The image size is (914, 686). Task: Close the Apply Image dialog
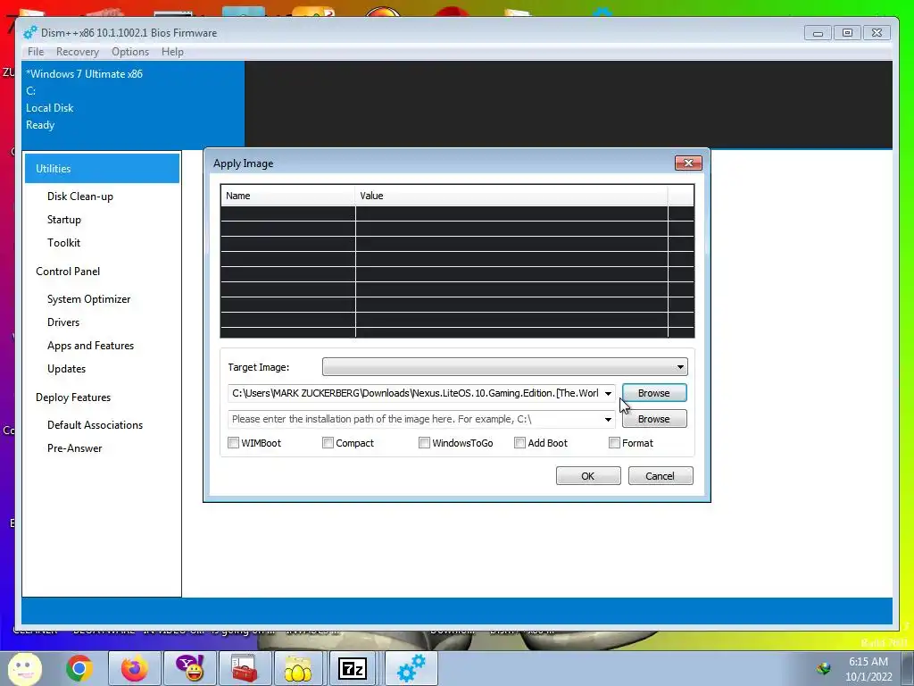click(688, 163)
